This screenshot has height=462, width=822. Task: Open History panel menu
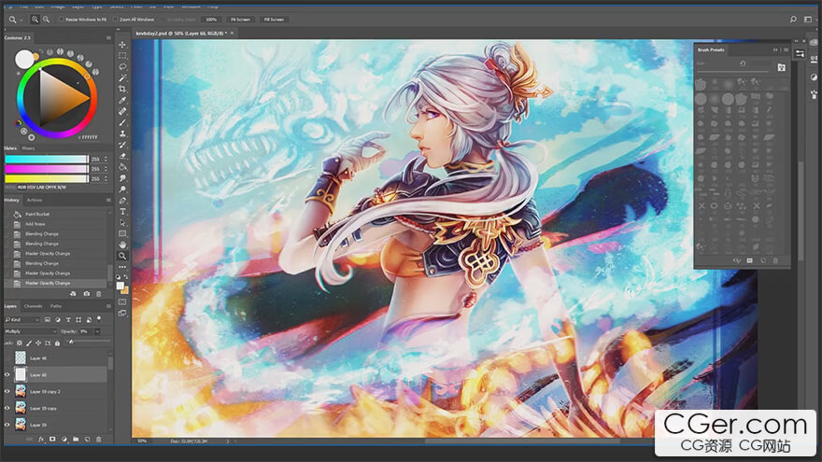coord(108,200)
